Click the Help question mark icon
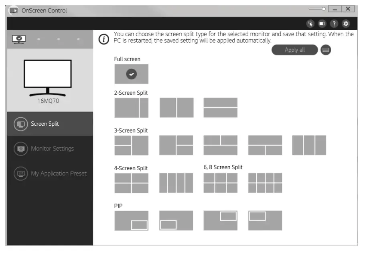This screenshot has width=369, height=253. click(x=333, y=24)
